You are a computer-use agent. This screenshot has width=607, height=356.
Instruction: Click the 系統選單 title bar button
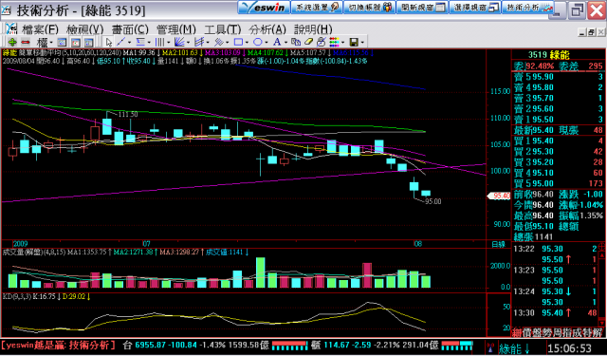[317, 8]
